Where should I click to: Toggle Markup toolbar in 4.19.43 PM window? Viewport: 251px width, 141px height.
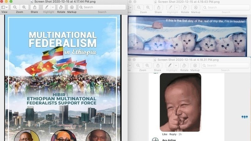(195, 7)
